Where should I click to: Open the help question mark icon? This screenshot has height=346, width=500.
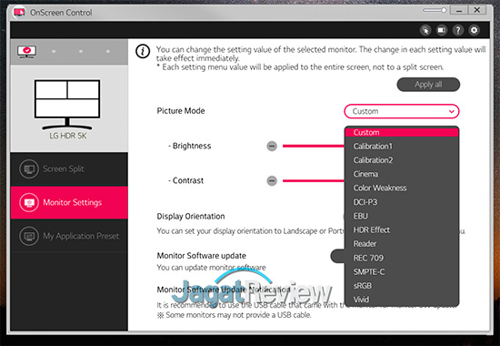click(x=458, y=30)
